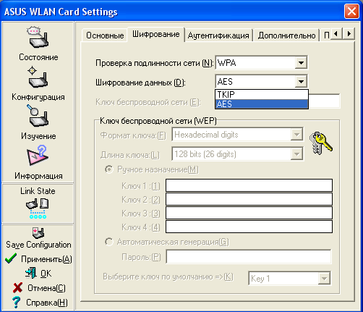Click the Информация label
363x312 pixels.
(x=38, y=176)
